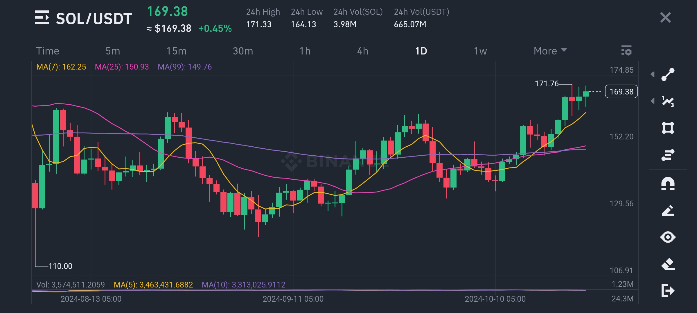The image size is (697, 313).
Task: Open the trading pair list menu icon
Action: click(x=42, y=18)
